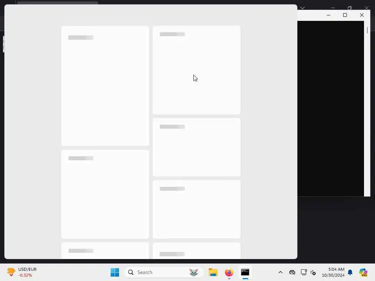Open the USD/EUR widgets button
The width and height of the screenshot is (375, 281).
(x=22, y=272)
